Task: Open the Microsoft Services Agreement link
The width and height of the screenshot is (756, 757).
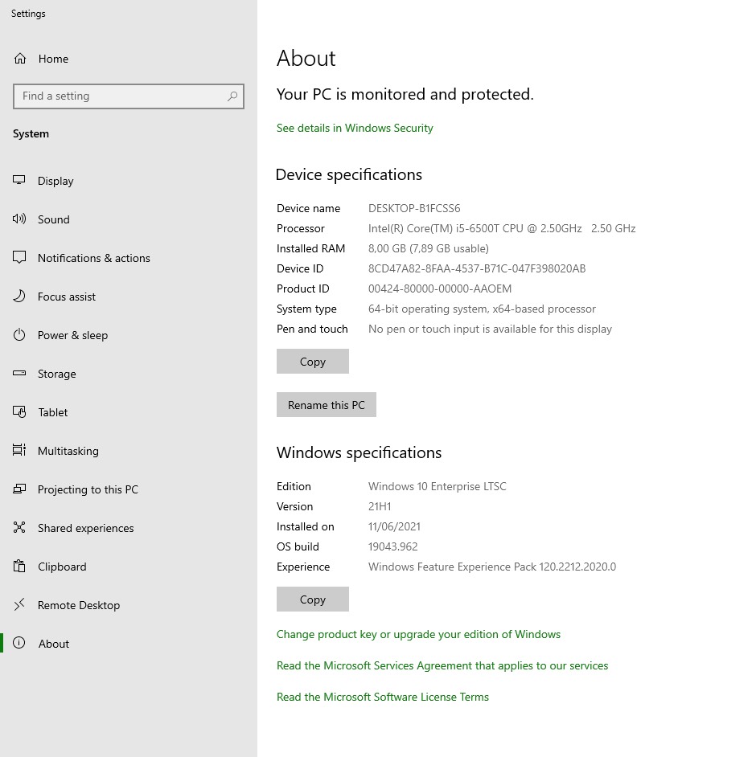Action: (x=442, y=665)
